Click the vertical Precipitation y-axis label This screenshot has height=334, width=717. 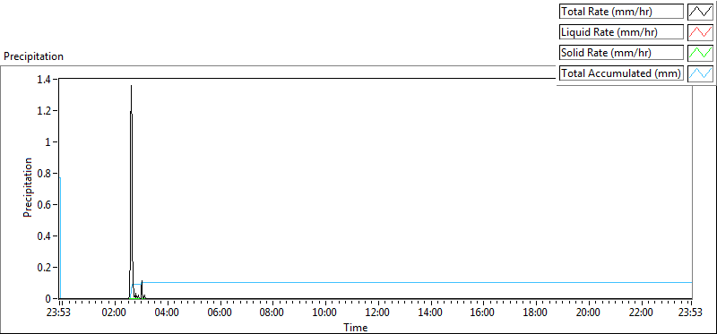[x=28, y=187]
